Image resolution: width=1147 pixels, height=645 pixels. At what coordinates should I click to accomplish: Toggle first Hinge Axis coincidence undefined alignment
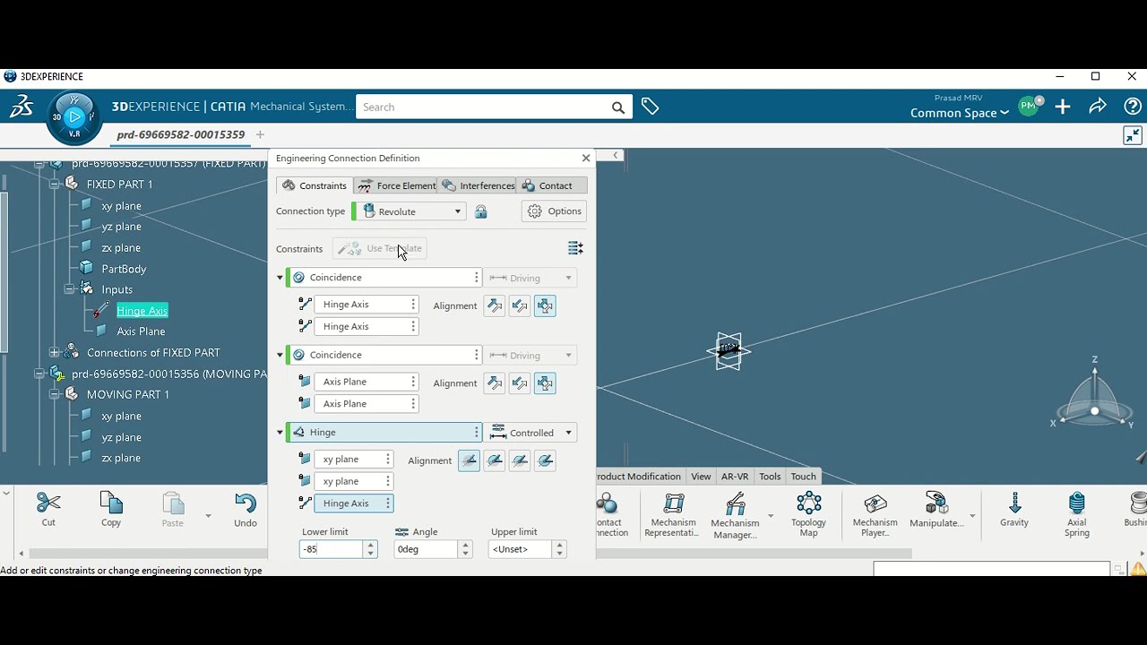(545, 305)
